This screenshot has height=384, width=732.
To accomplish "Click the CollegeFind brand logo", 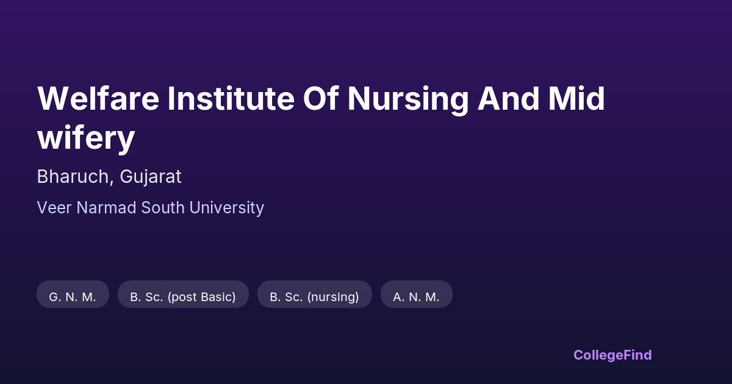I will (x=612, y=355).
